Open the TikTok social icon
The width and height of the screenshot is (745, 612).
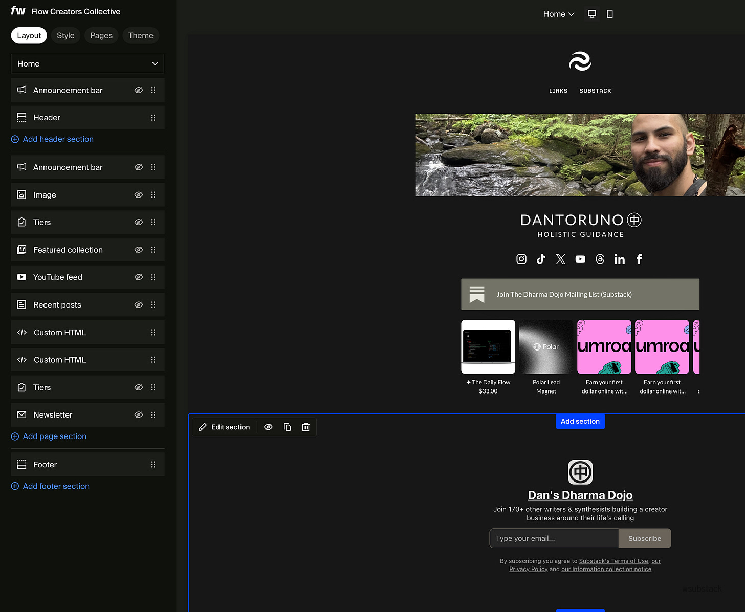pyautogui.click(x=541, y=259)
